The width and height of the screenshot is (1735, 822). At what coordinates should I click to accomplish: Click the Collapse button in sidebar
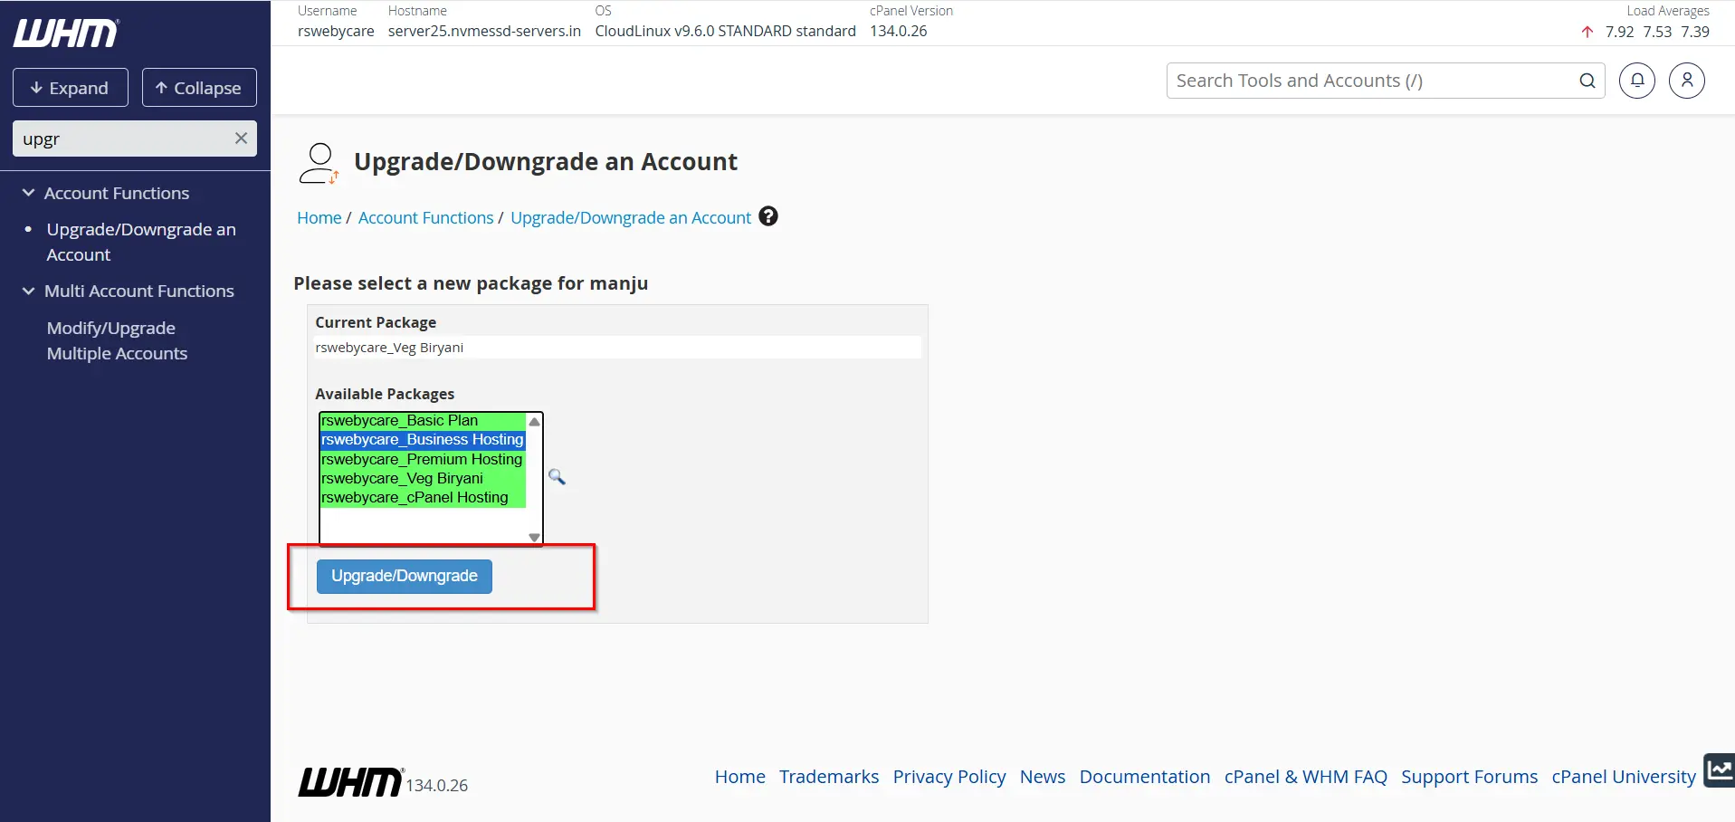pos(199,88)
